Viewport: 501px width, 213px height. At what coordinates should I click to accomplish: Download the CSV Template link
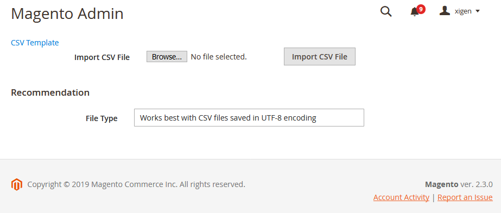pyautogui.click(x=35, y=43)
